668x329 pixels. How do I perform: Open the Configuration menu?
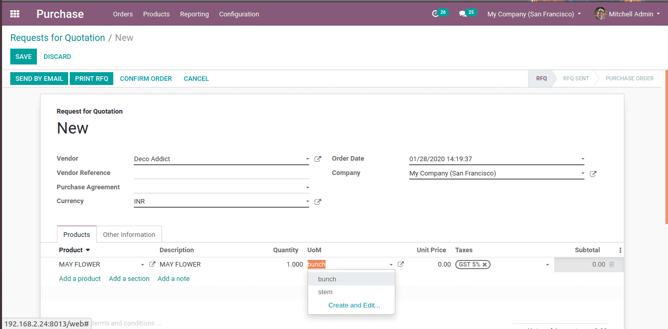[x=239, y=14]
